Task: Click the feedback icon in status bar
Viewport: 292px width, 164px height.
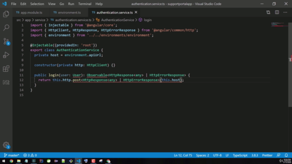Action: pos(278,155)
